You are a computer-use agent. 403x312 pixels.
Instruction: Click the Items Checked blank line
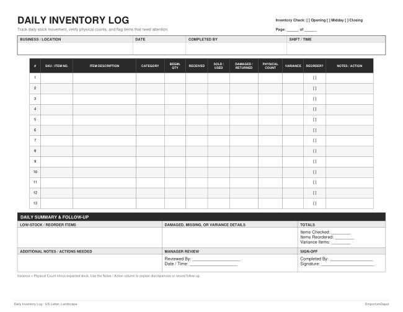pos(341,234)
